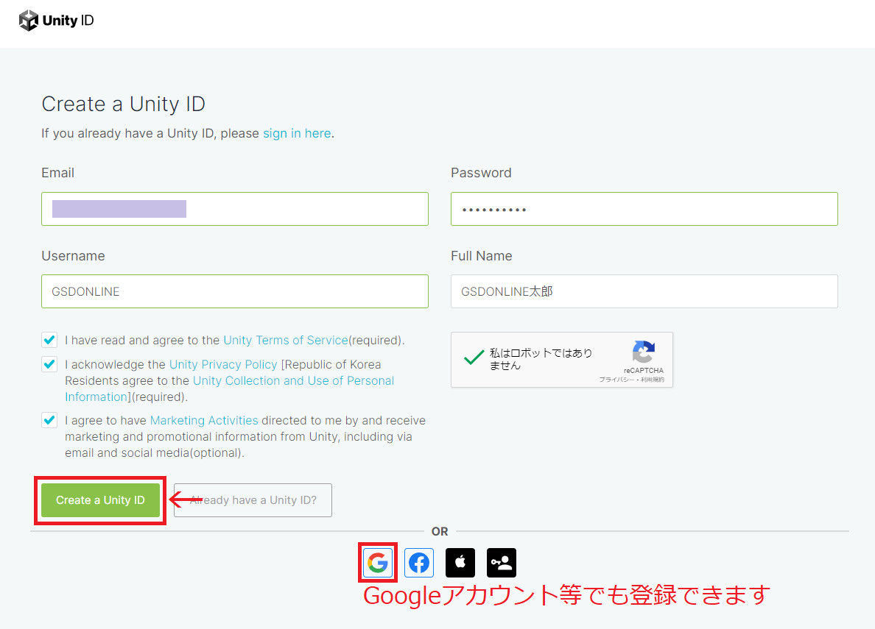Sign up via the Facebook icon
The width and height of the screenshot is (875, 629).
tap(419, 563)
